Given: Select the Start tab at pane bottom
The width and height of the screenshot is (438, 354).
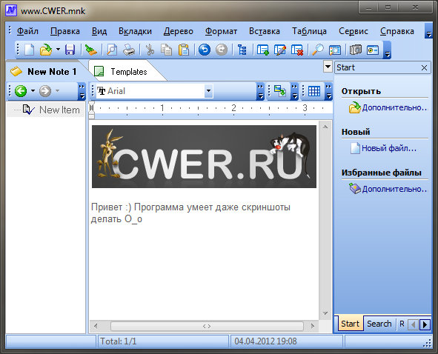Looking at the screenshot, I should (x=350, y=324).
